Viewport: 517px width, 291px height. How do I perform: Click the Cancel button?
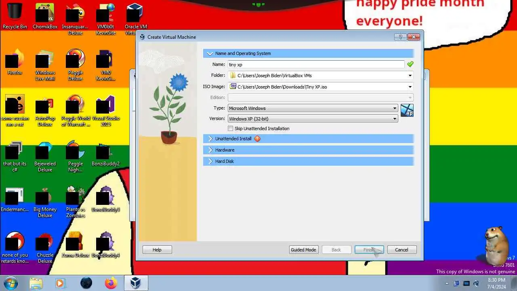tap(402, 250)
